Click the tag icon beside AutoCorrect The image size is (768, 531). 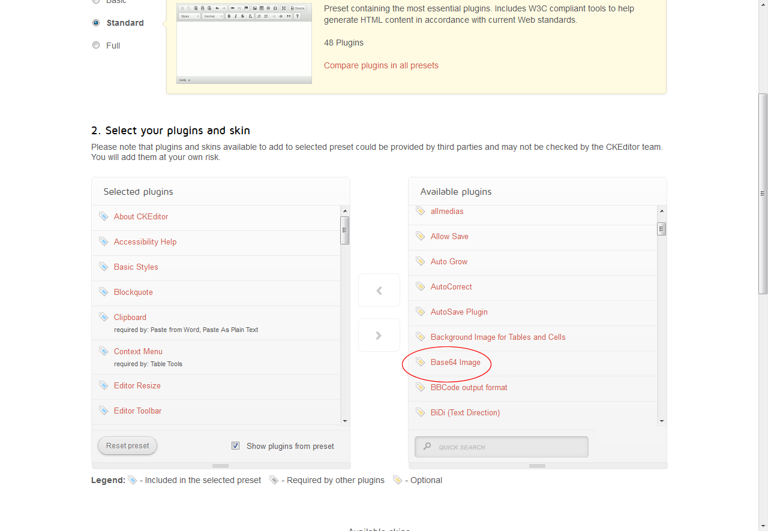(x=420, y=286)
